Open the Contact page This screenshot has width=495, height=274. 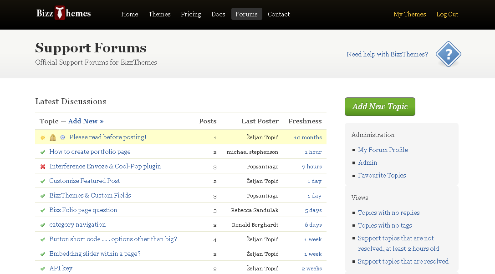pos(279,14)
